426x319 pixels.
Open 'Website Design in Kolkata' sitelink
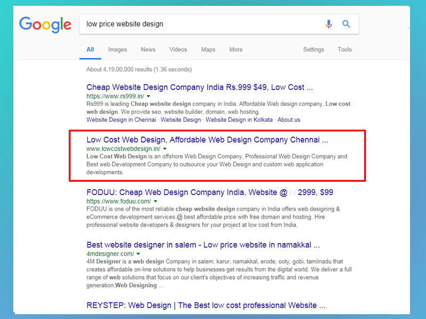[239, 120]
